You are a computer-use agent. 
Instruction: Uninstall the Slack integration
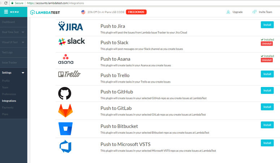tap(267, 43)
